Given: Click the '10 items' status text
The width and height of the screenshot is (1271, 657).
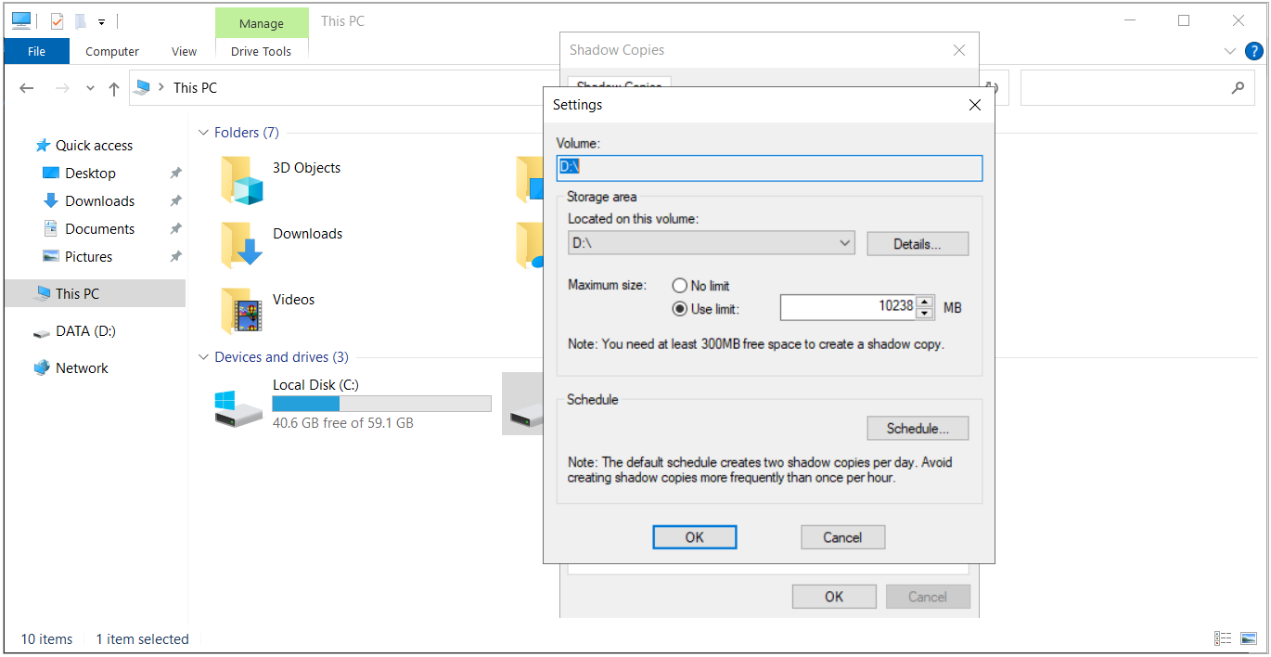Looking at the screenshot, I should pyautogui.click(x=46, y=639).
